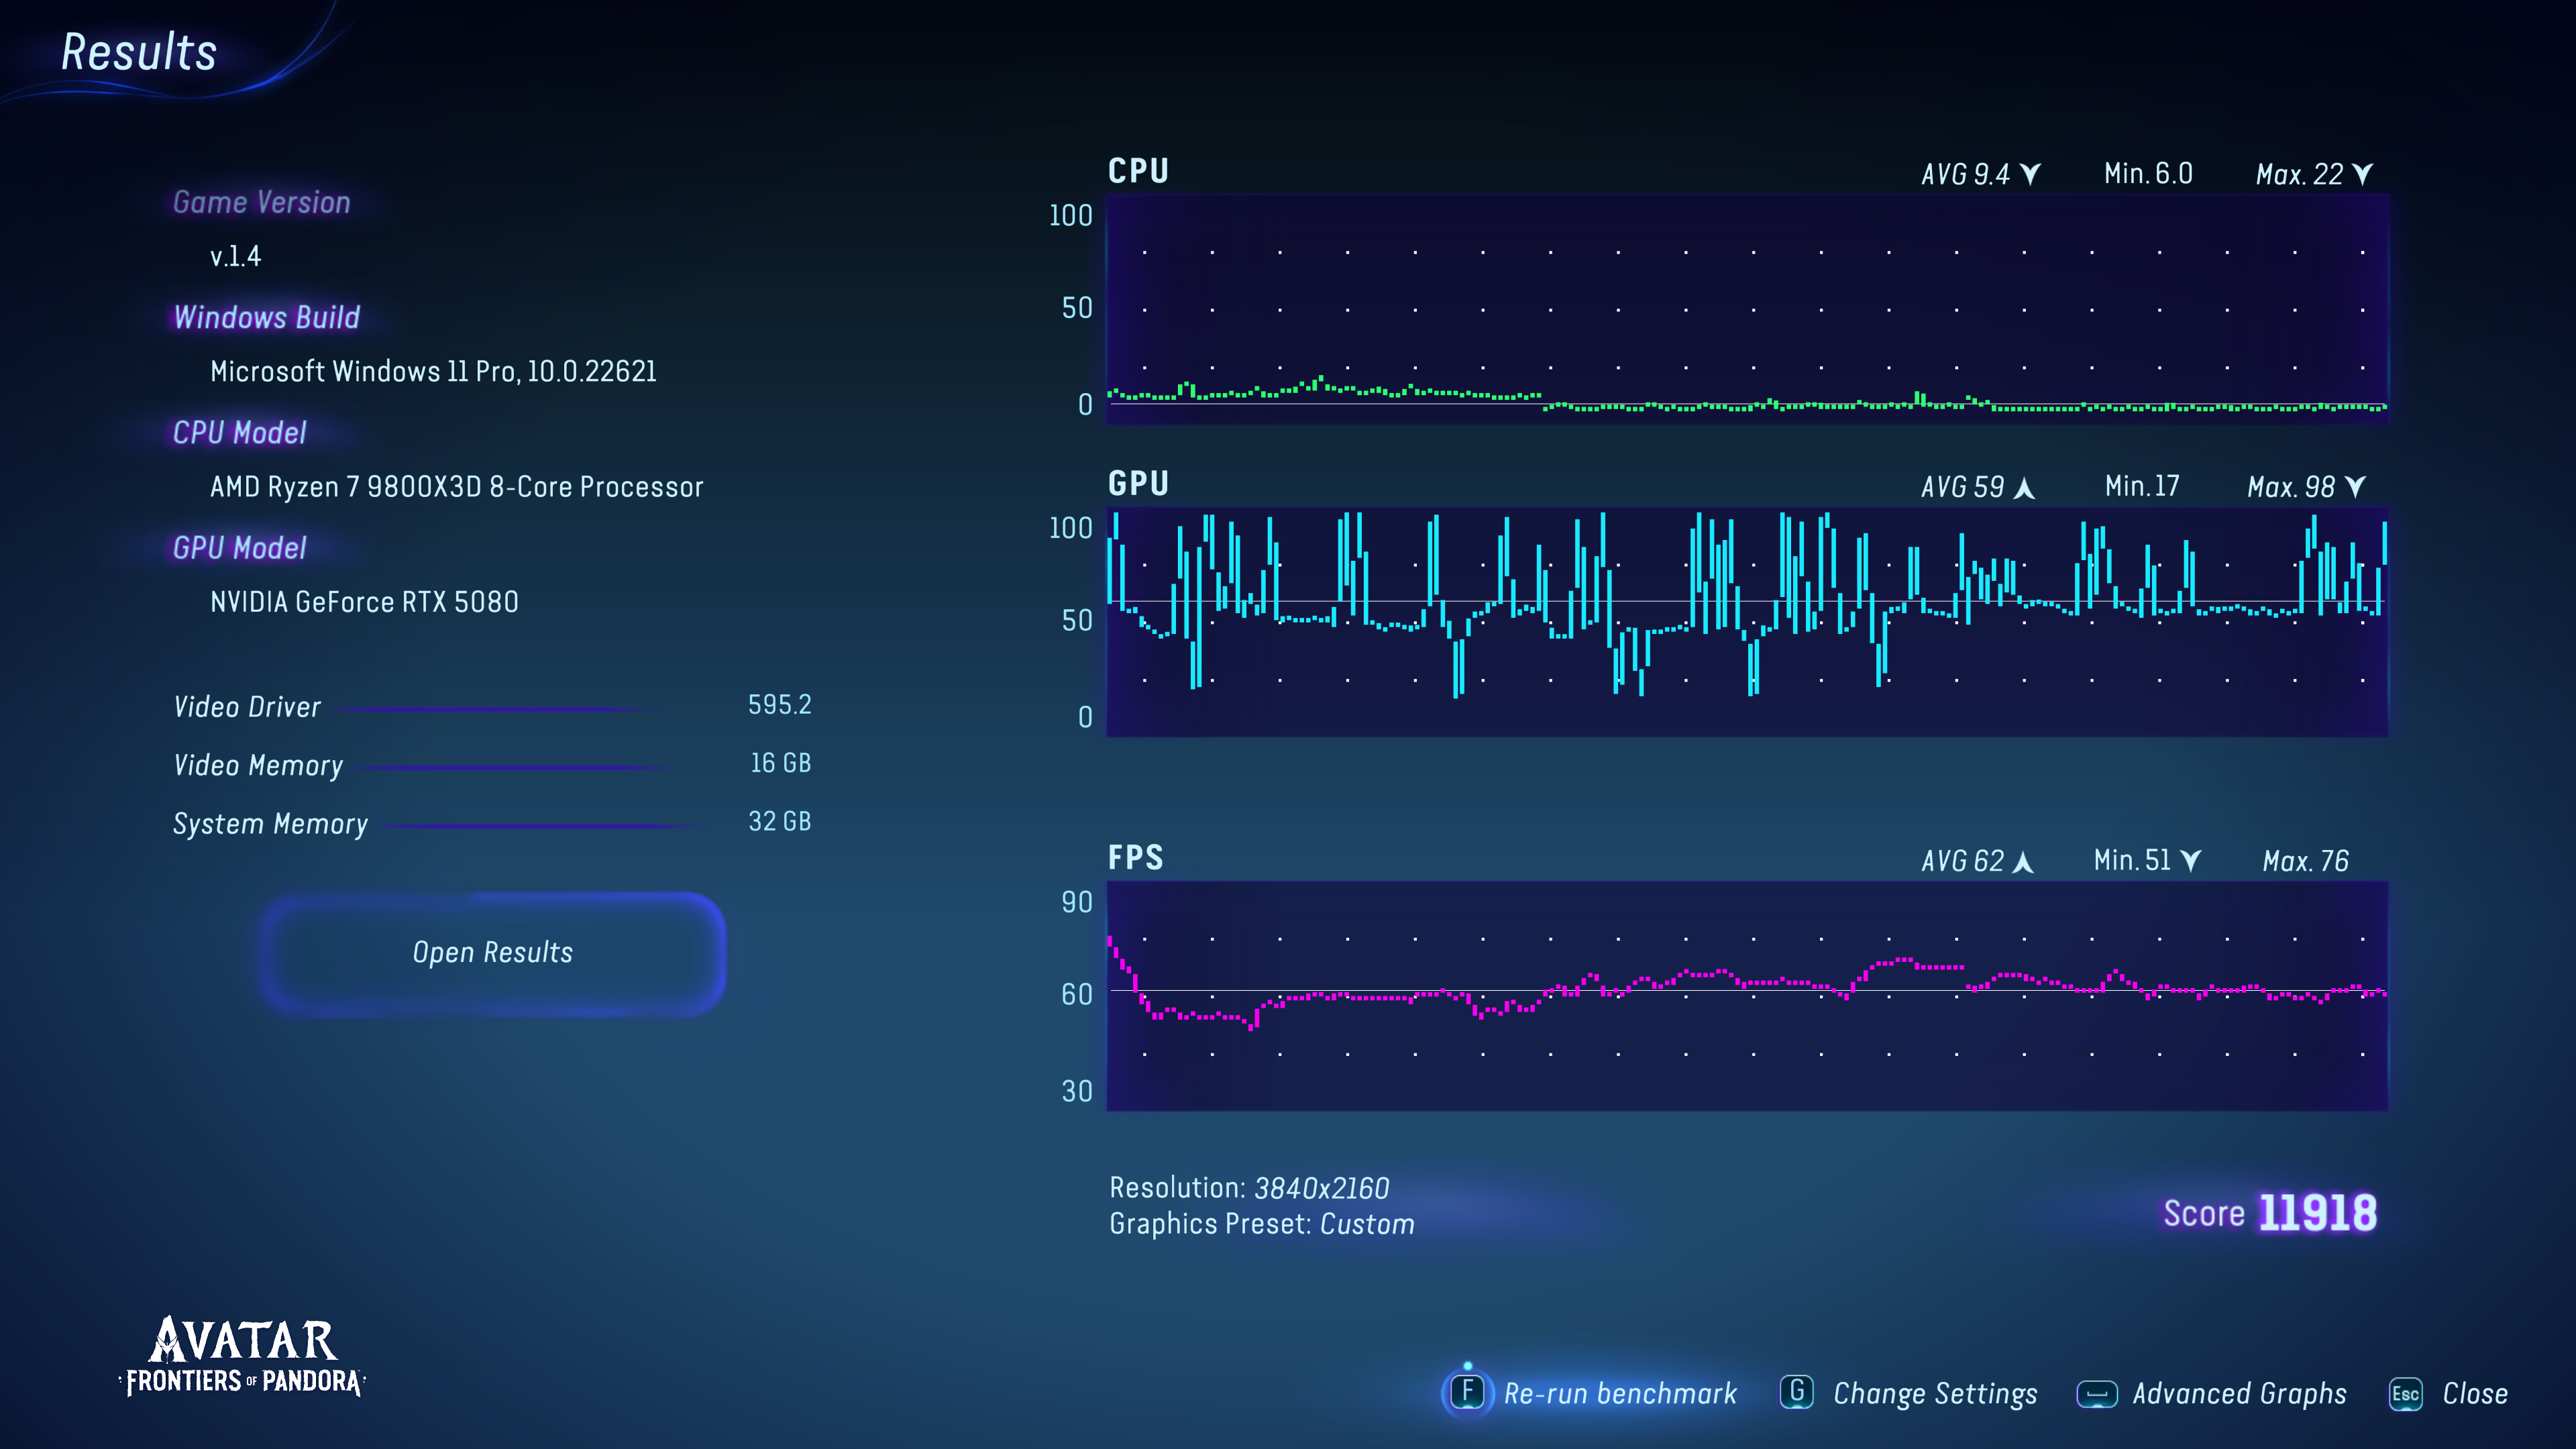Click the up arrow beside GPU AVG 59
The width and height of the screenshot is (2576, 1449).
[2024, 487]
